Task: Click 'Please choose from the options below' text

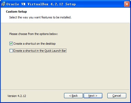Action: [x=34, y=34]
